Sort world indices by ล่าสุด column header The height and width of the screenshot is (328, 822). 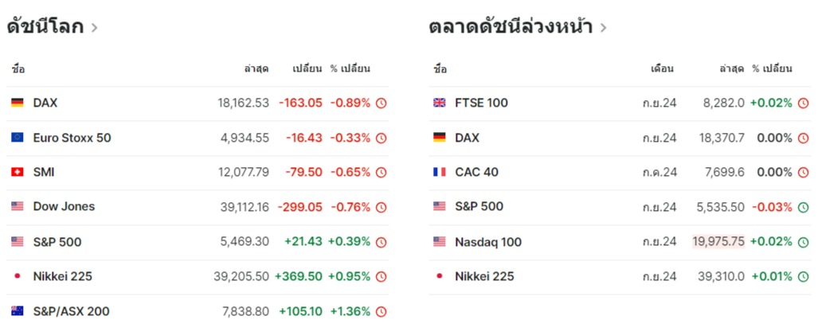point(256,68)
